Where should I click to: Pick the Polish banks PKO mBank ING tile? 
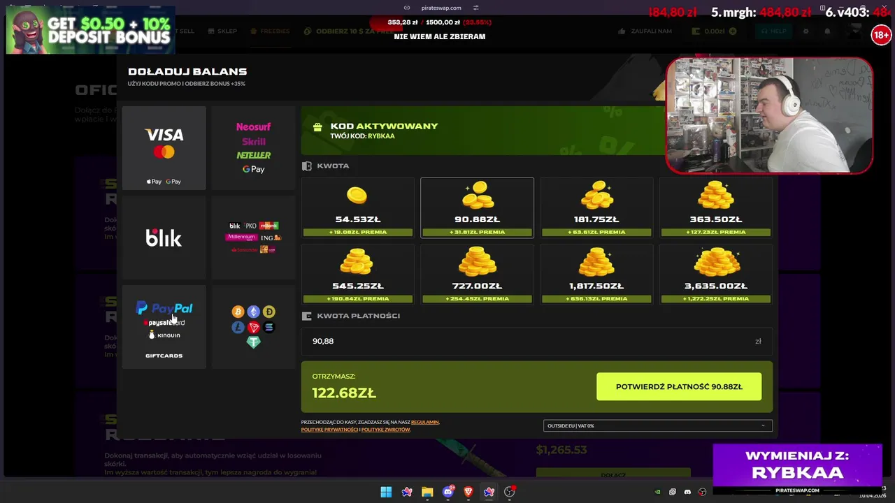pyautogui.click(x=253, y=238)
